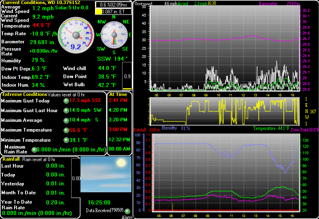This screenshot has width=319, height=219.
Task: Click the Dew Point 38.5 °F value
Action: point(107,77)
